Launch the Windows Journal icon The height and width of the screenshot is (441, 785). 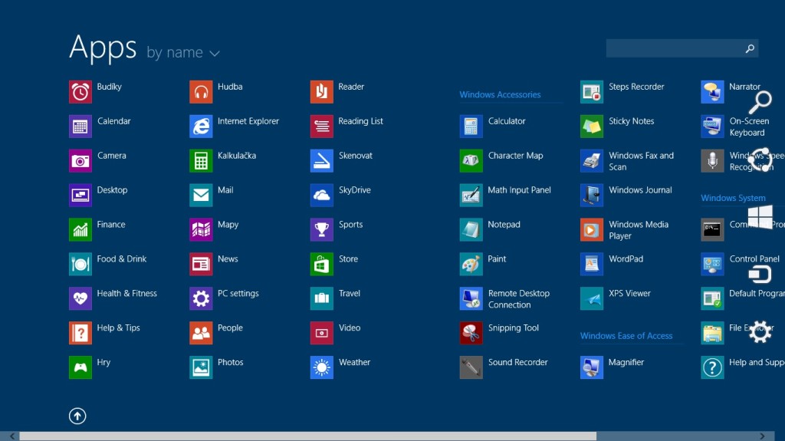coord(592,195)
